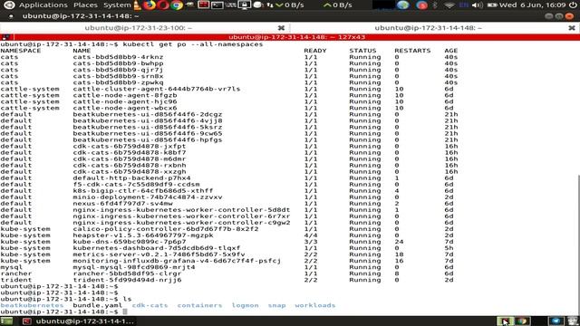Click bundle.yaml in ls output
This screenshot has height=326, width=580.
[97, 305]
